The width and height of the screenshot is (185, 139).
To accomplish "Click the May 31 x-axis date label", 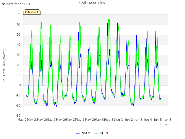I will coord(110,120).
